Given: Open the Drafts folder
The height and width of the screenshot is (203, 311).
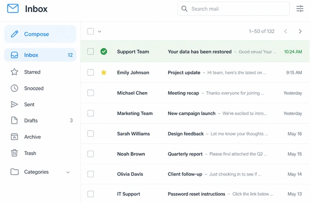Looking at the screenshot, I should click(x=40, y=120).
